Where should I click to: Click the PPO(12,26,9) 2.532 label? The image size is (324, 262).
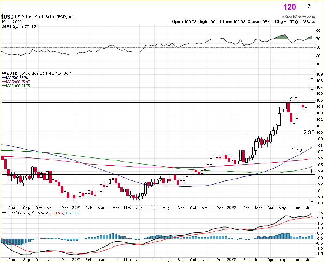point(27,213)
